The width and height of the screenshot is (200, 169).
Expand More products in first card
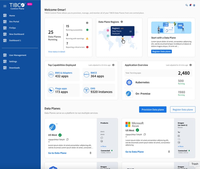(103, 146)
